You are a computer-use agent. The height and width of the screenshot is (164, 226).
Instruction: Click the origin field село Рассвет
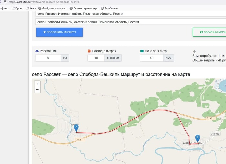130,14
